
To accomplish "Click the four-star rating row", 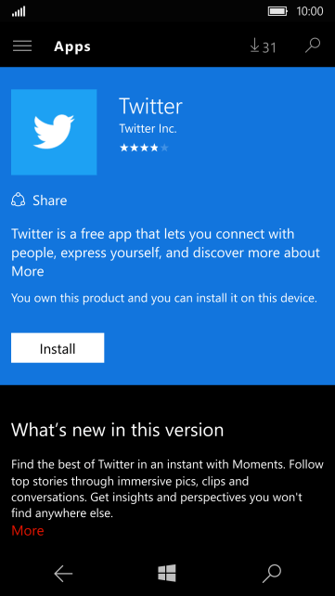I will tap(144, 148).
